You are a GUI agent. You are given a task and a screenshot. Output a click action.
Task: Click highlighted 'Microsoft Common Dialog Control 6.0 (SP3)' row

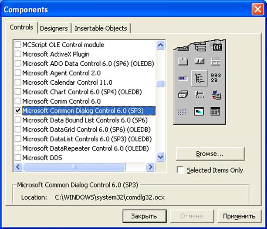(89, 111)
